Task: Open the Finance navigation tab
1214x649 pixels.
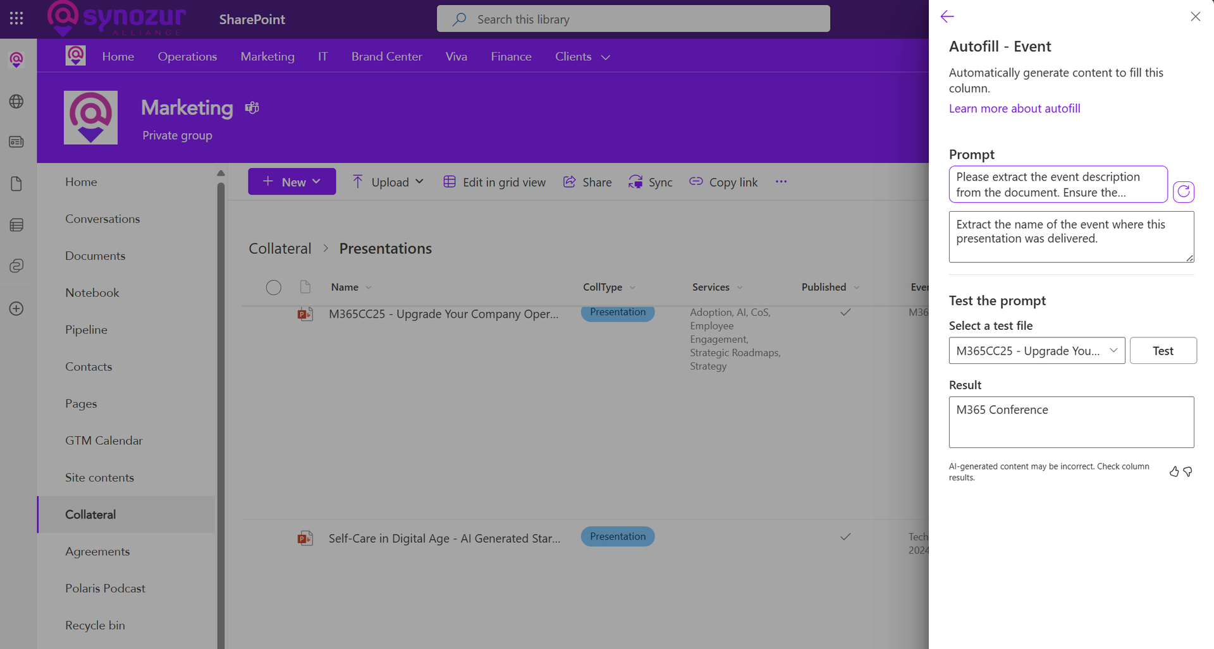Action: [511, 56]
